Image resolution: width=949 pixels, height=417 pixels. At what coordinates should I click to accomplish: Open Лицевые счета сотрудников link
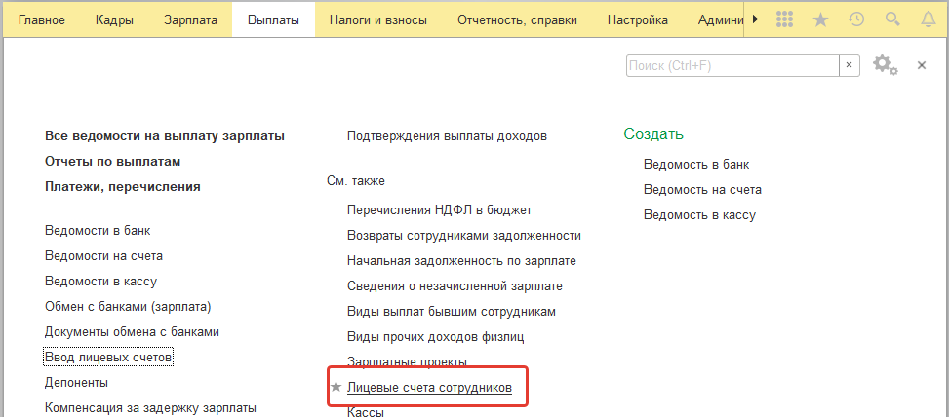[430, 388]
